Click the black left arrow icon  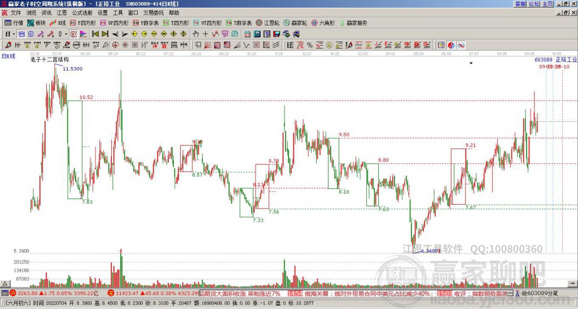coord(115,34)
